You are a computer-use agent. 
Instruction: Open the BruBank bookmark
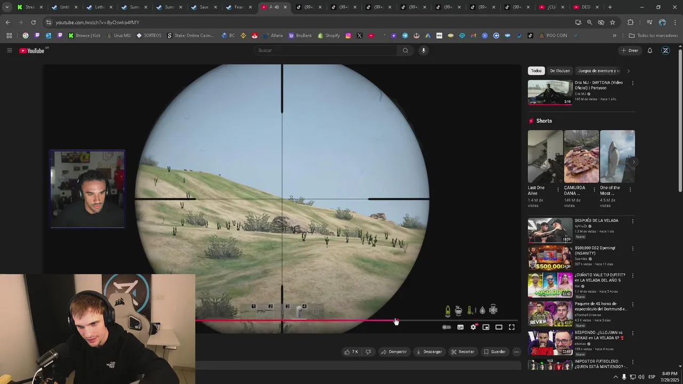click(300, 36)
